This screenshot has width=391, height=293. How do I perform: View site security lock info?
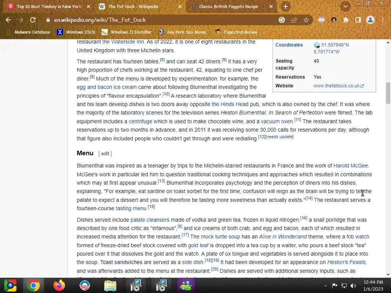[x=48, y=20]
